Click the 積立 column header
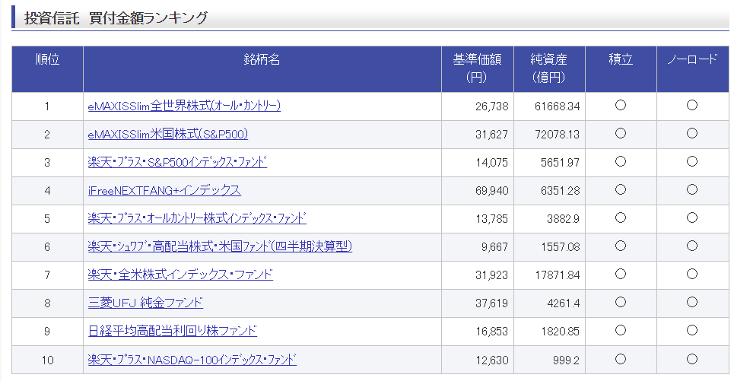This screenshot has width=734, height=381. point(621,68)
